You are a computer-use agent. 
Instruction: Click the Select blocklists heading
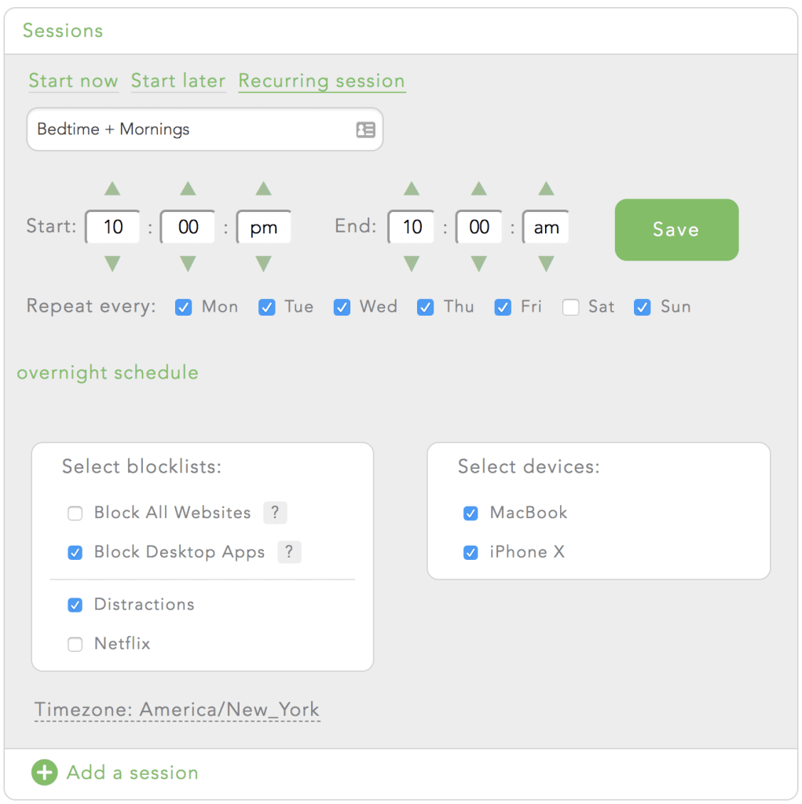[x=141, y=466]
